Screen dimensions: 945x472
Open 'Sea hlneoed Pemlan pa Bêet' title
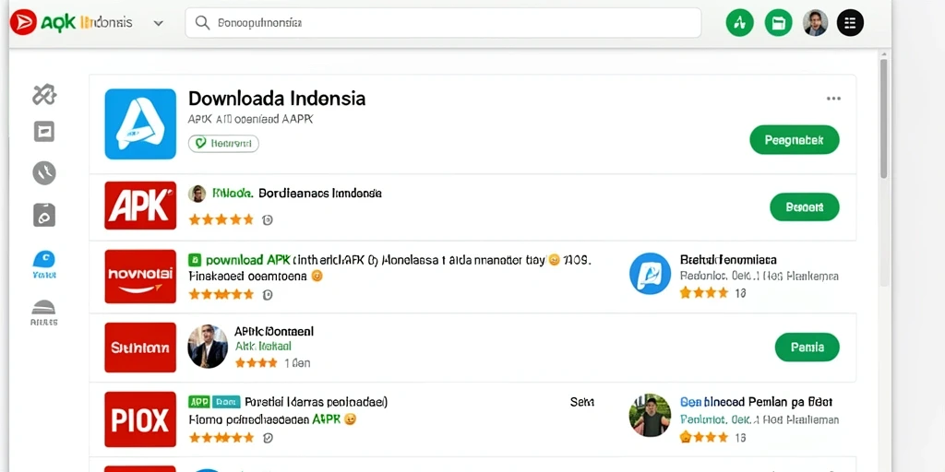click(x=757, y=402)
